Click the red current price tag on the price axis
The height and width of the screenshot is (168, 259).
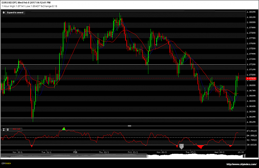coord(251,78)
